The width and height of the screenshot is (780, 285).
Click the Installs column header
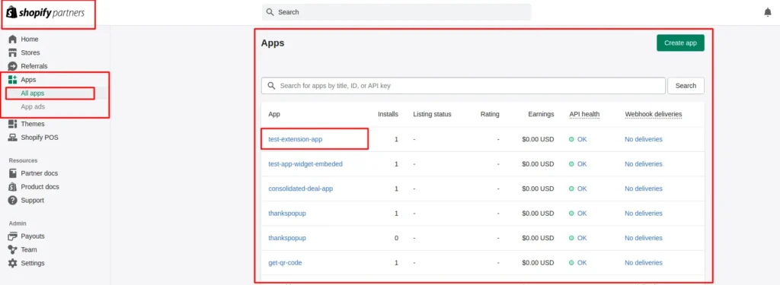tap(388, 114)
